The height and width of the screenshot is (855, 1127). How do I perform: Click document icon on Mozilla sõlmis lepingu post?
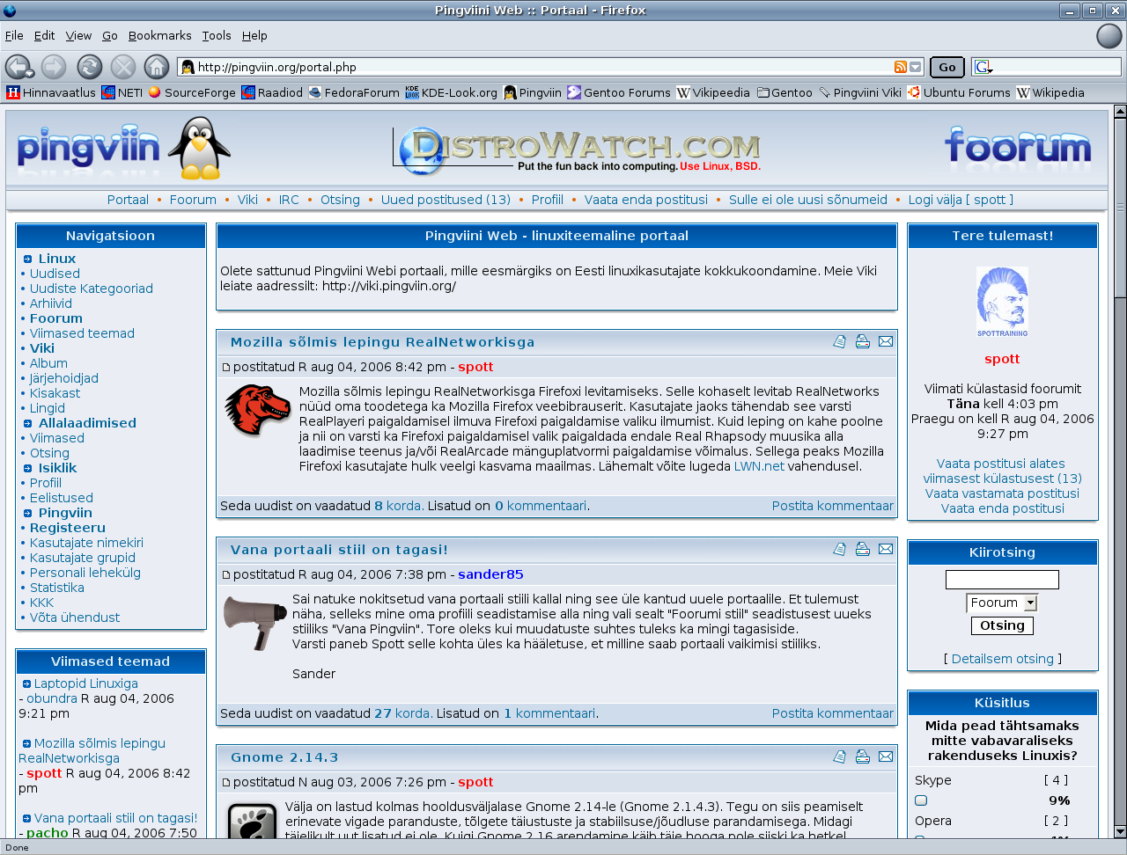pyautogui.click(x=840, y=341)
